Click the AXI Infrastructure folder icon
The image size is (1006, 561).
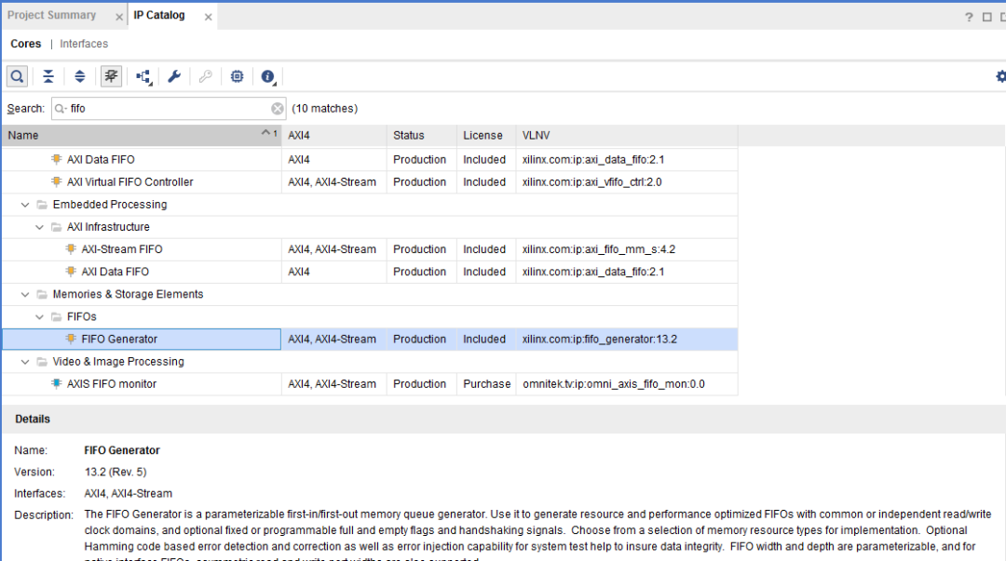(57, 227)
